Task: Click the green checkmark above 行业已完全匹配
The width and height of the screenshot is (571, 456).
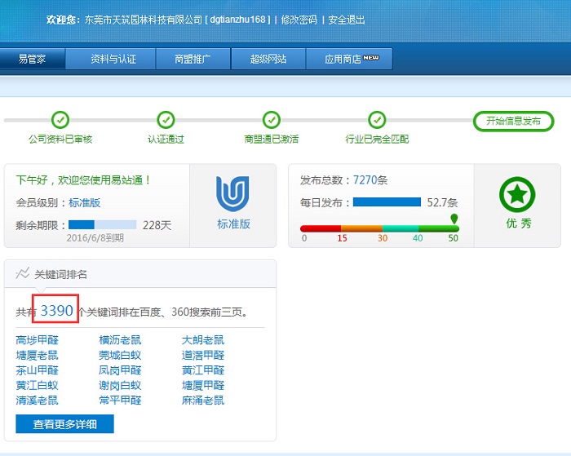Action: [376, 121]
